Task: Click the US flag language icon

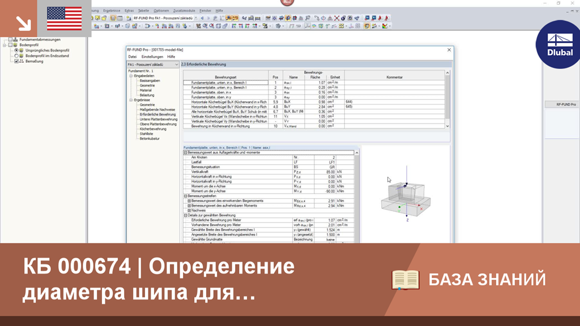Action: click(65, 19)
